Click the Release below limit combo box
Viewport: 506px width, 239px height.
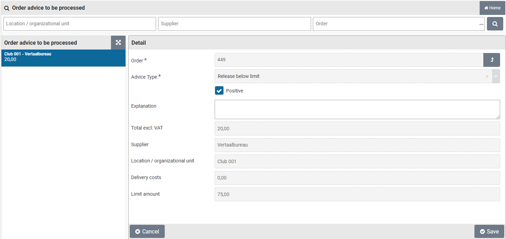pyautogui.click(x=349, y=77)
